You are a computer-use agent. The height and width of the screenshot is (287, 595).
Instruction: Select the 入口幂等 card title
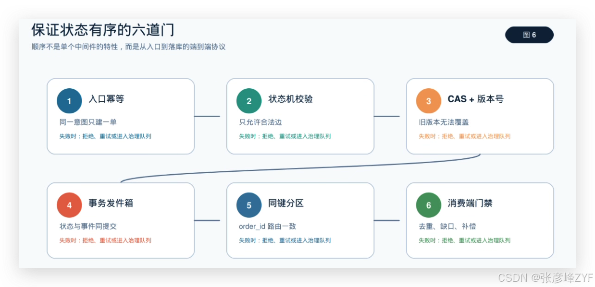tap(106, 99)
